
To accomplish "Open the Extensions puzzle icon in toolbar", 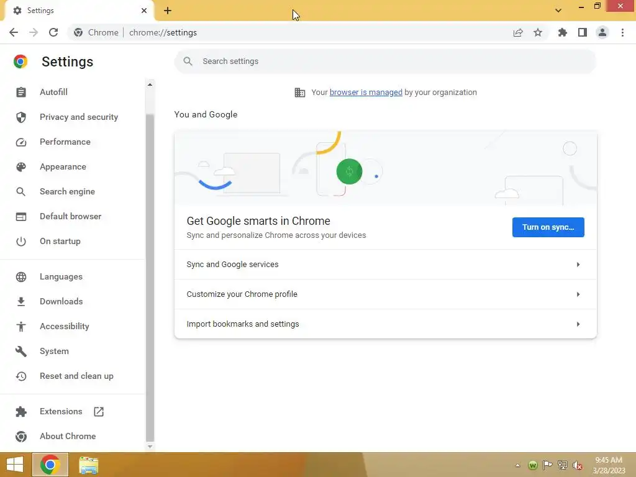I will click(563, 32).
